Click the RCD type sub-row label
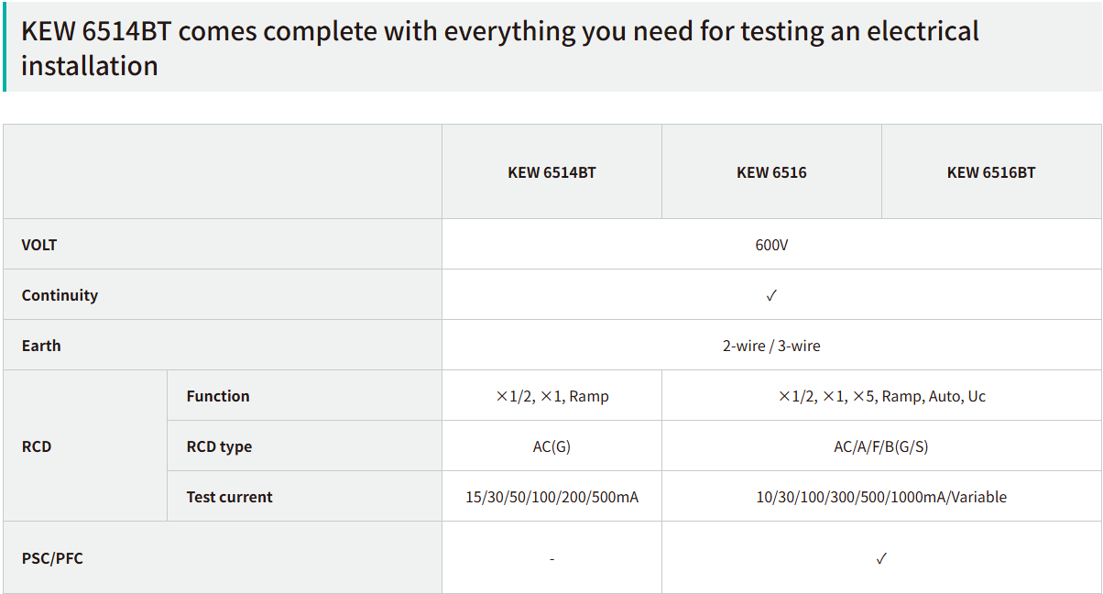1103x594 pixels. point(219,446)
